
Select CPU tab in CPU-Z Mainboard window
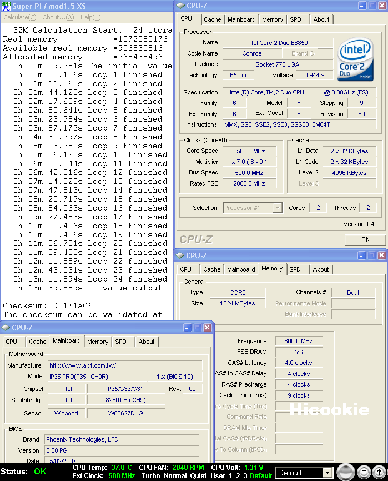pyautogui.click(x=11, y=342)
